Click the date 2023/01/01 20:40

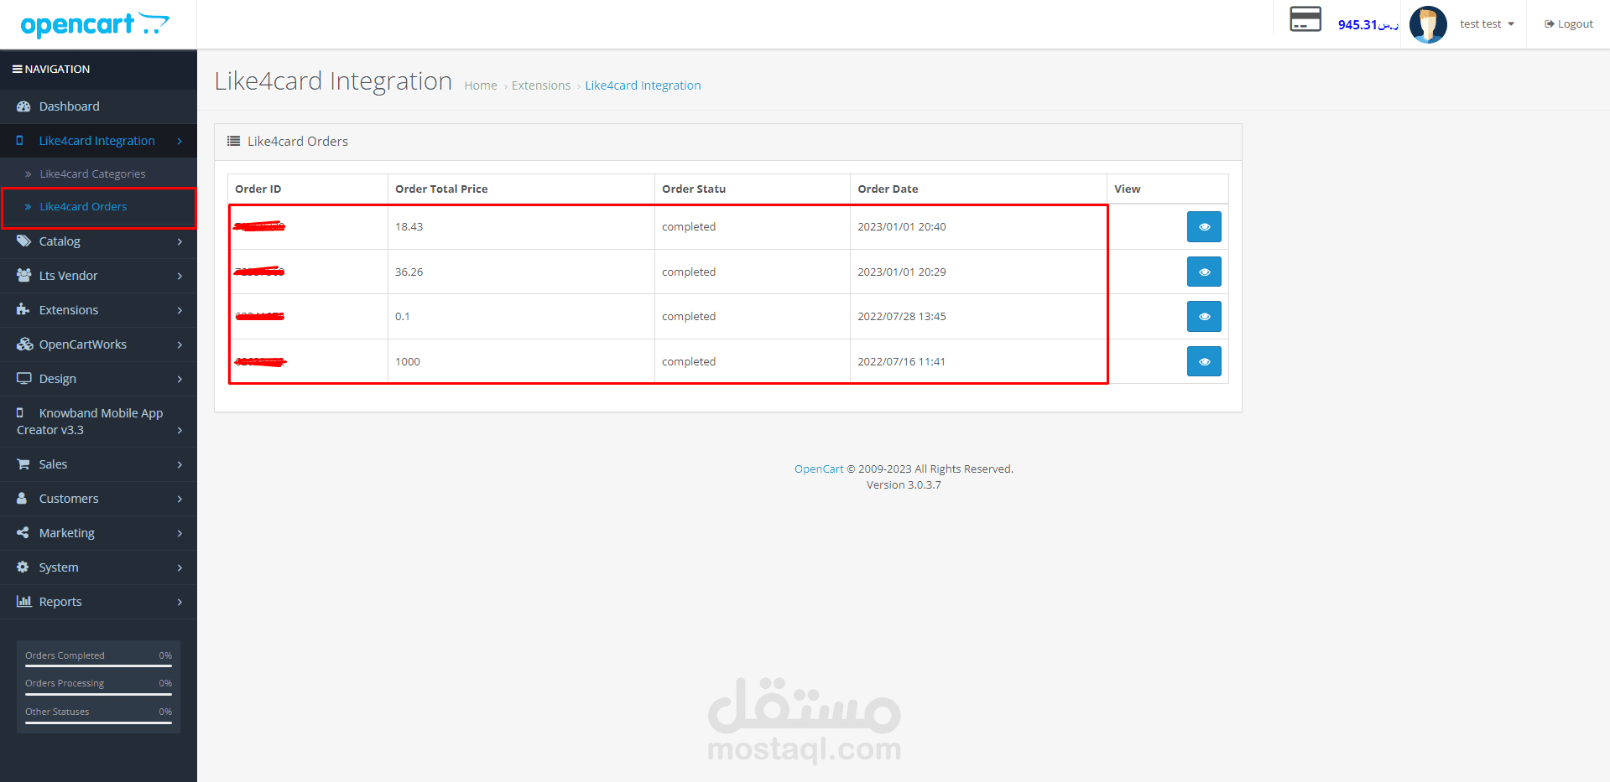902,227
